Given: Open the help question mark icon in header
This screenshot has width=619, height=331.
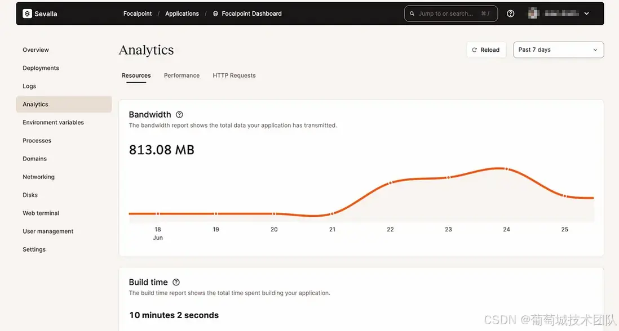Looking at the screenshot, I should 511,14.
